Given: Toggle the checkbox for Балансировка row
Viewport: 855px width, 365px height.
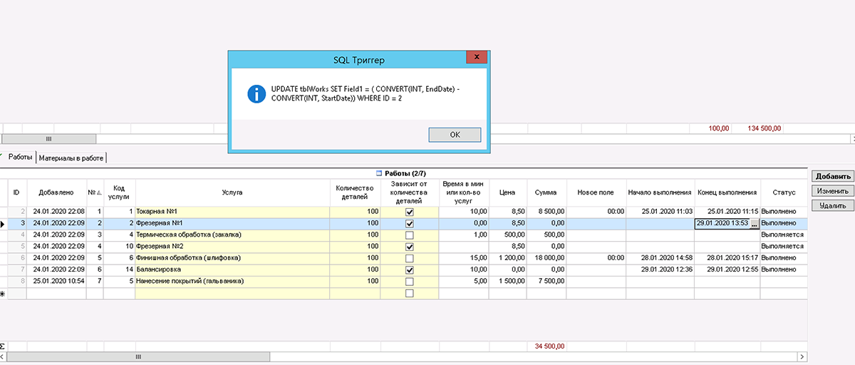Looking at the screenshot, I should pos(409,270).
